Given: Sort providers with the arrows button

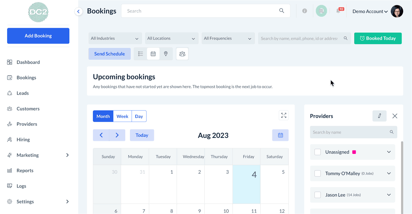Looking at the screenshot, I should (379, 116).
